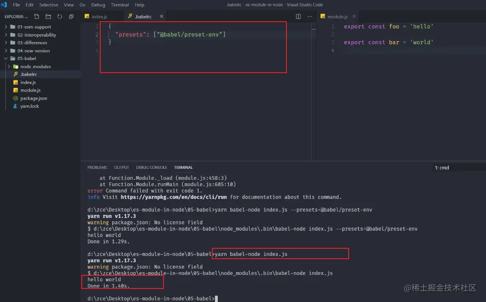The height and width of the screenshot is (302, 486).
Task: Click the EXPLORER panel header title
Action: click(x=15, y=16)
